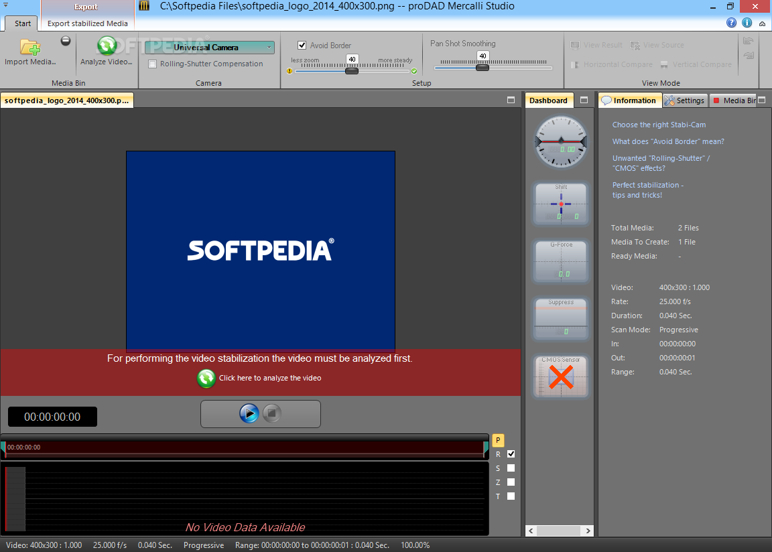Switch to the Start ribbon tab
The image size is (772, 552).
23,23
